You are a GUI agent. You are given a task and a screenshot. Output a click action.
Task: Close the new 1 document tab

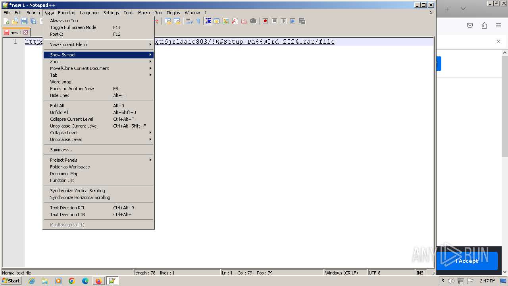click(x=26, y=33)
